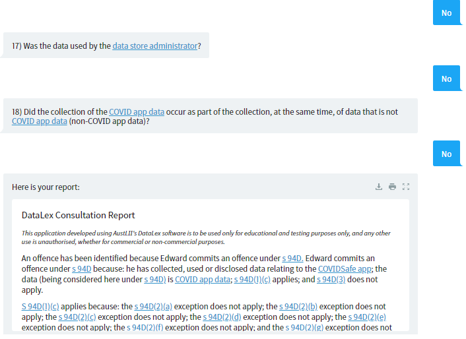This screenshot has height=339, width=466.
Task: Click the No answer bubble for question 18
Action: point(447,154)
